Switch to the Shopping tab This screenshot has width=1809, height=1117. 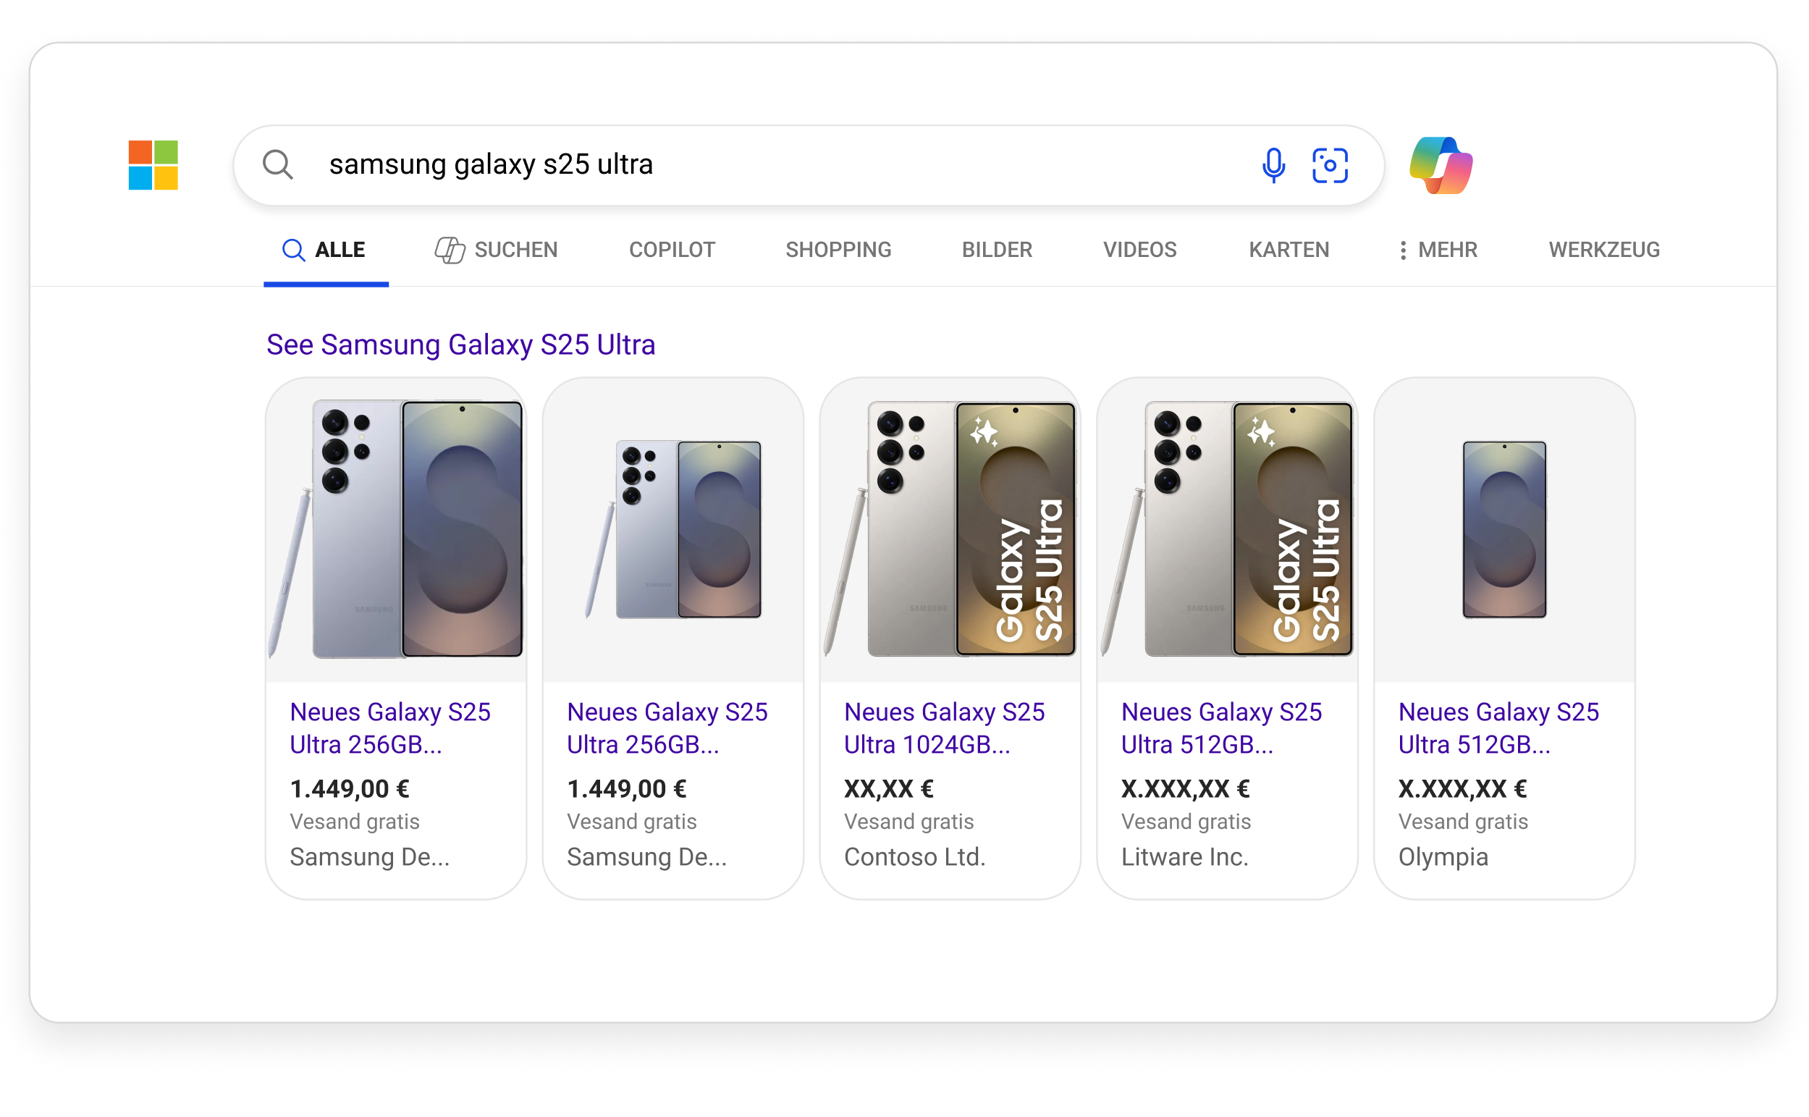(x=838, y=250)
